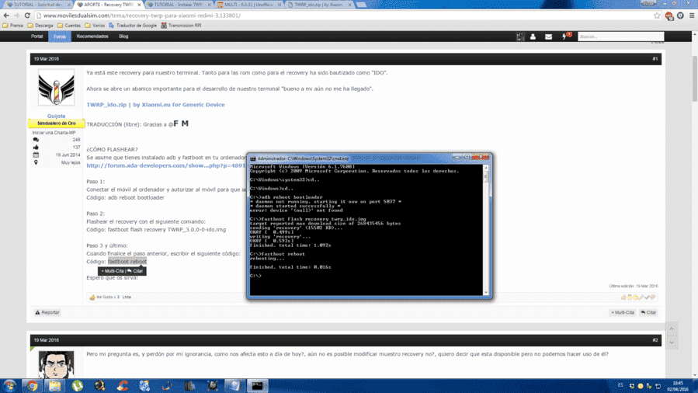Open the Lista link beside Me Gusta
This screenshot has width=698, height=393.
127,297
